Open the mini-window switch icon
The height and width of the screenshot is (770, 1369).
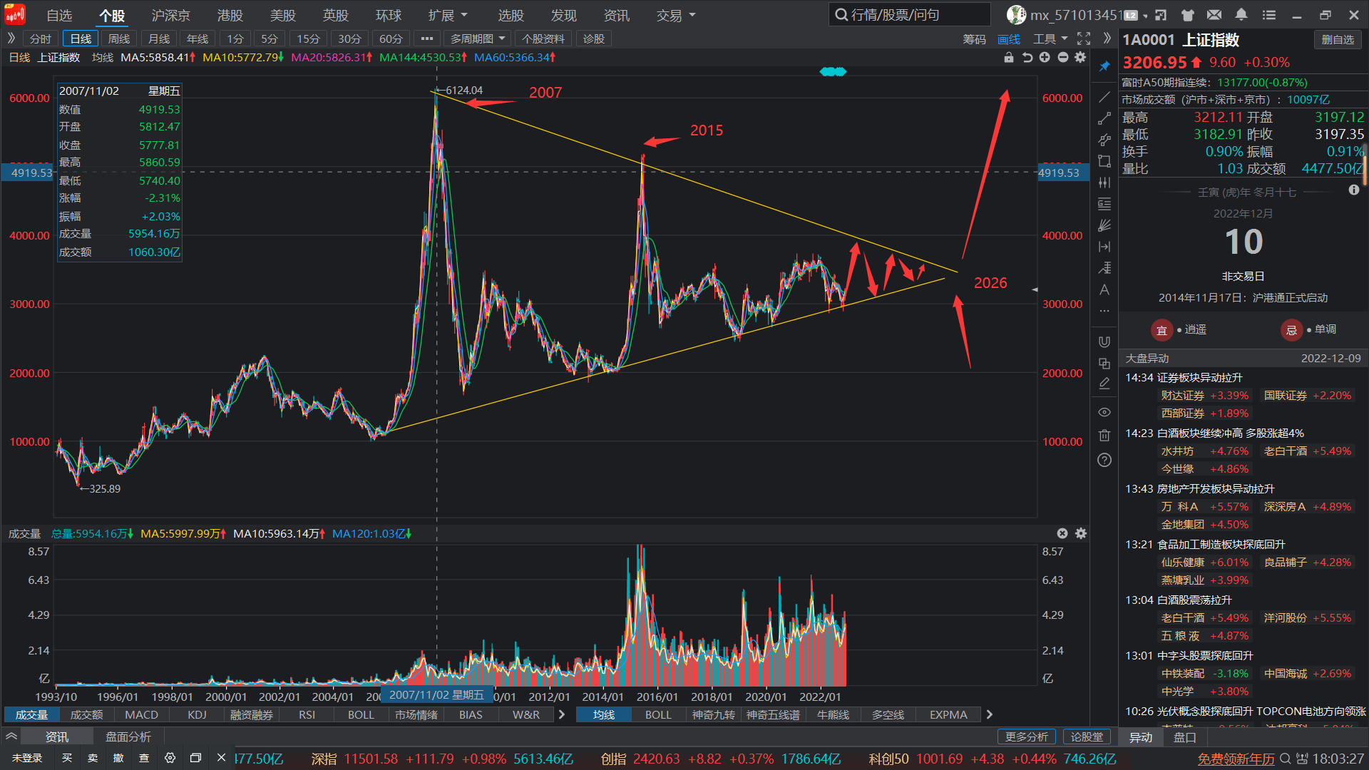click(x=1162, y=15)
